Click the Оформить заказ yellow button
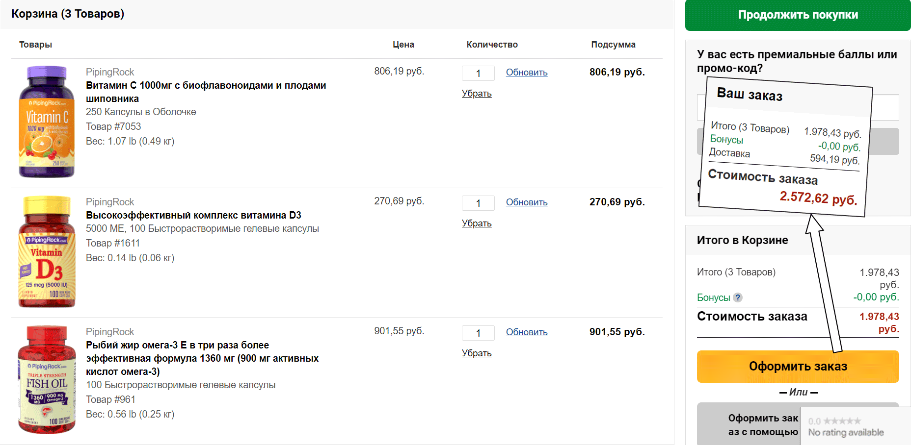The width and height of the screenshot is (911, 445). tap(798, 367)
